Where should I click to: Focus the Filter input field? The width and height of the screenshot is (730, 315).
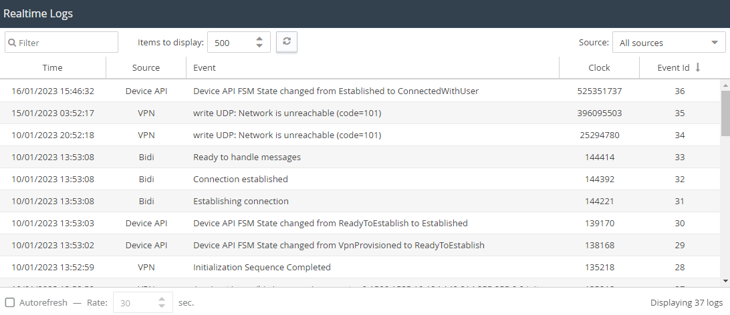(x=62, y=42)
